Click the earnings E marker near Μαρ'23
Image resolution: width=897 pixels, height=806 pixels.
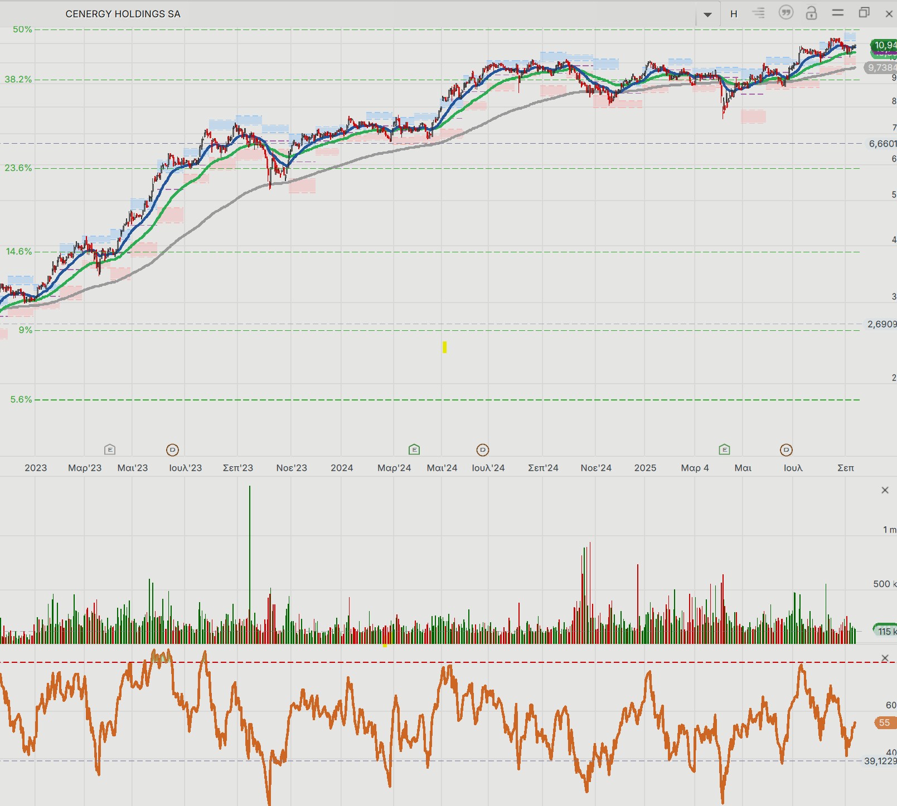110,449
